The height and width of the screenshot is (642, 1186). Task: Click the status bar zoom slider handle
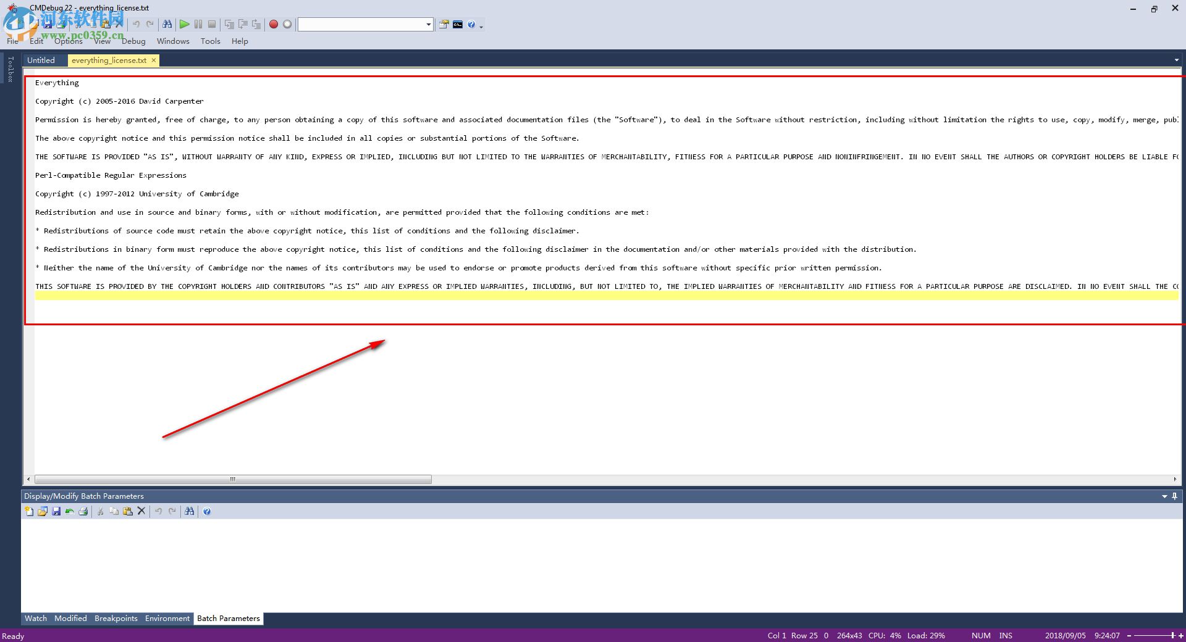1172,635
